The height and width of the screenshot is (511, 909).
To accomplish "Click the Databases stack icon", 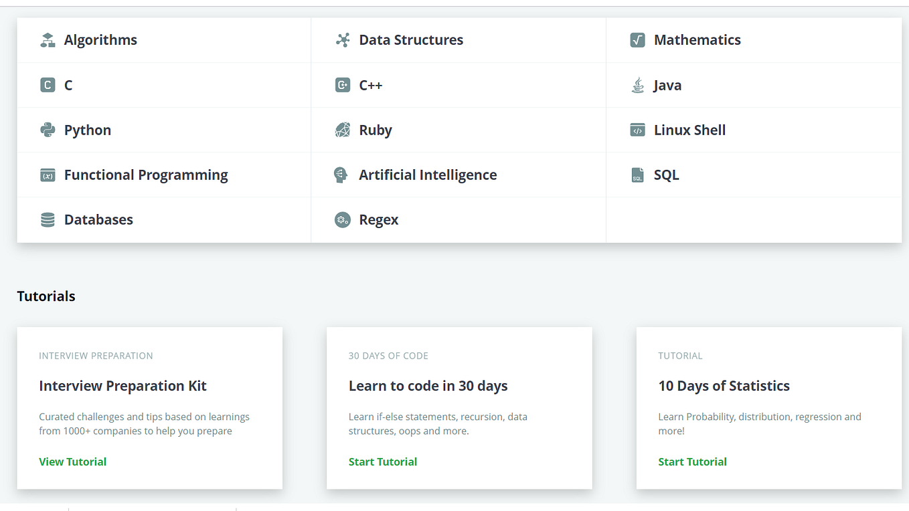I will (48, 220).
